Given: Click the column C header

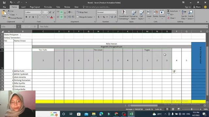Looking at the screenshot, I should pyautogui.click(x=43, y=32).
